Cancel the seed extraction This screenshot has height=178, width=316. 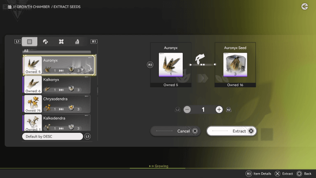(x=175, y=131)
